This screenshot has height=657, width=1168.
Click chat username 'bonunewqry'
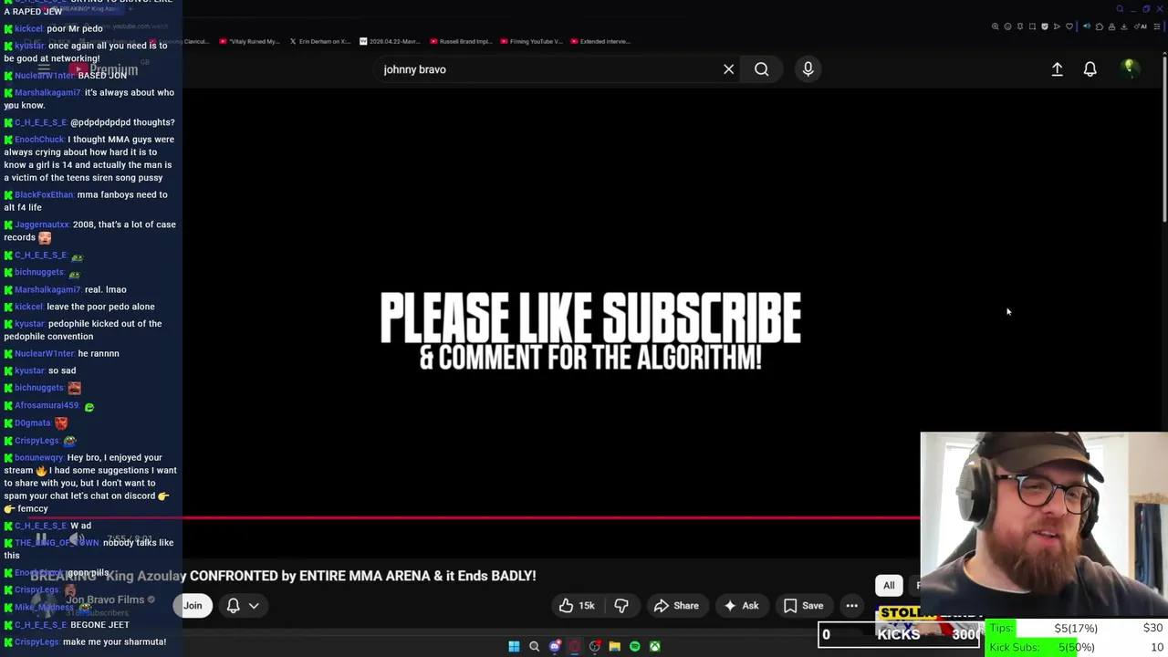pyautogui.click(x=39, y=457)
